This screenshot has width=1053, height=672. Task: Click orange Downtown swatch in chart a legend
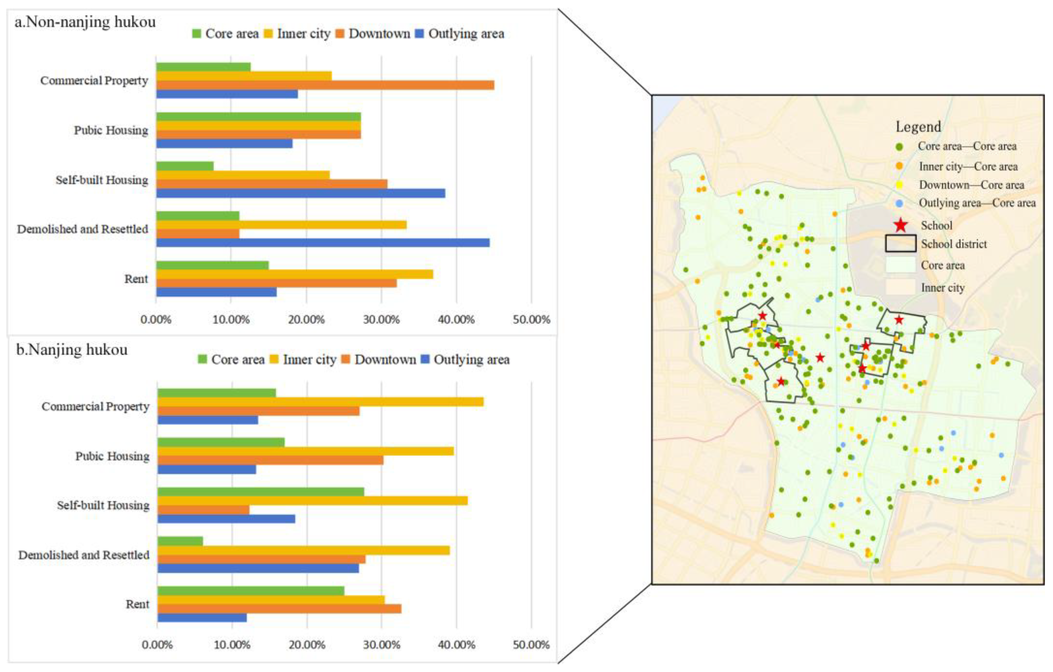click(x=340, y=34)
